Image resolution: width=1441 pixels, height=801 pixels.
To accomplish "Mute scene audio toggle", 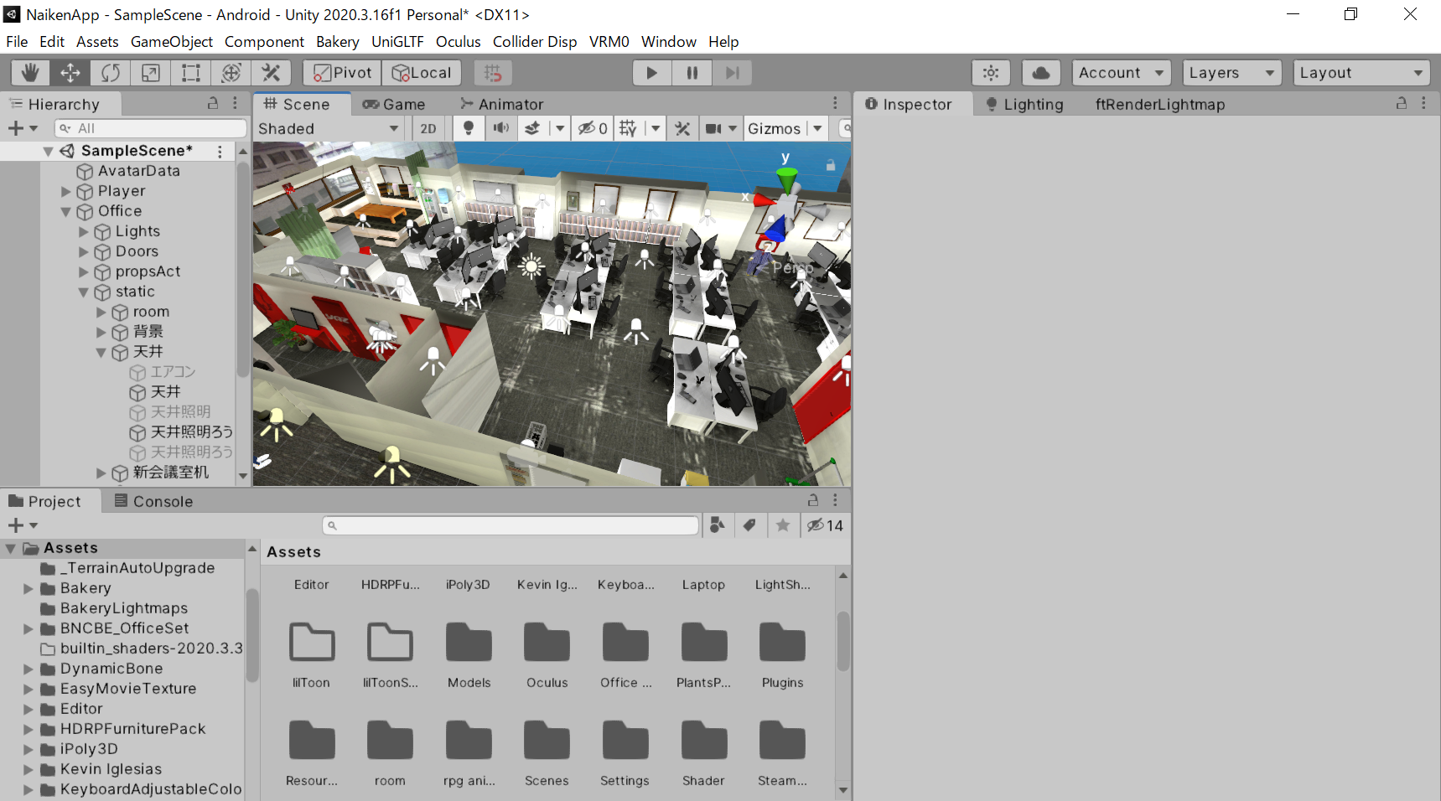I will coord(500,128).
